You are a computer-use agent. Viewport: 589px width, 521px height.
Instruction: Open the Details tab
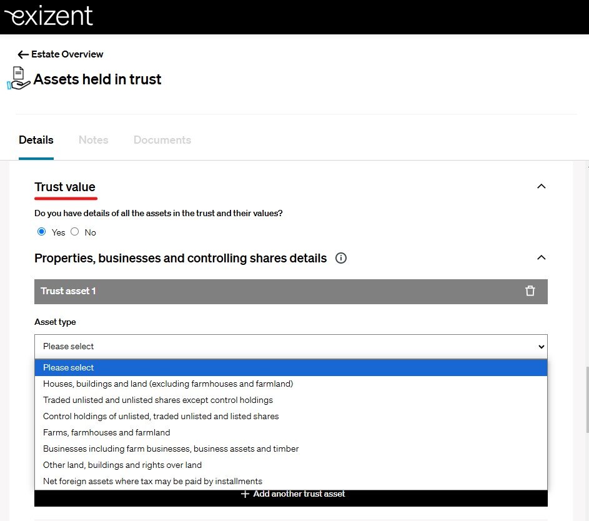[x=36, y=140]
